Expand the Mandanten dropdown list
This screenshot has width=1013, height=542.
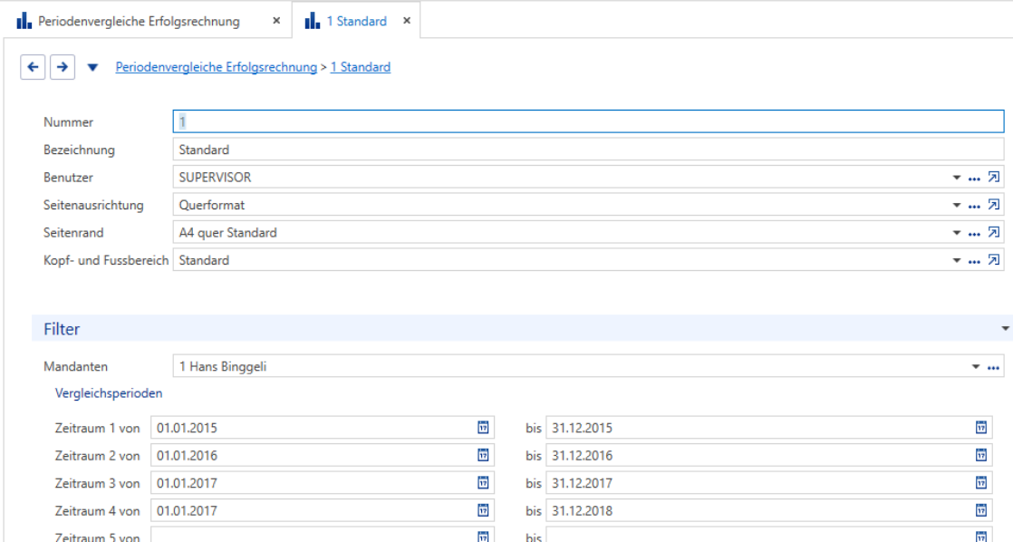point(976,367)
